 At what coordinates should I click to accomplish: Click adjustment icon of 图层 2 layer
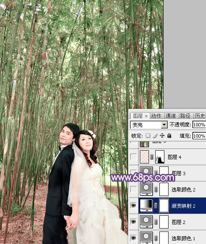click(x=146, y=222)
